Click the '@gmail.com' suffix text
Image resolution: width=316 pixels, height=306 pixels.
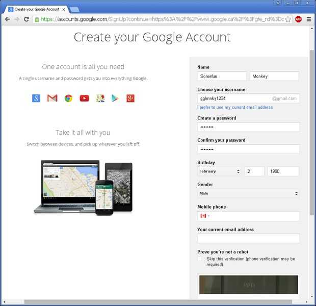click(x=284, y=98)
